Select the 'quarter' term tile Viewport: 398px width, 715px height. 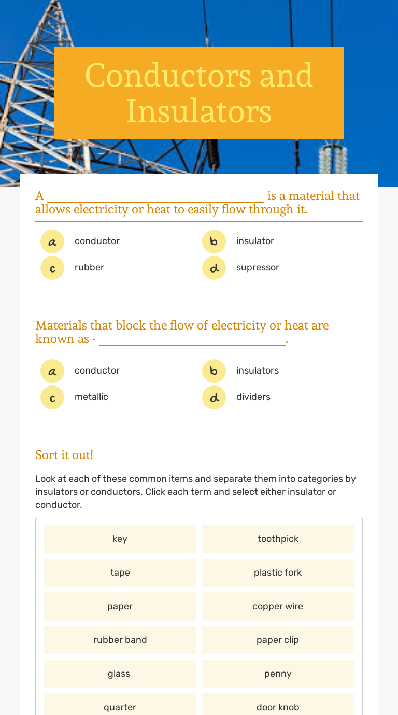[120, 705]
